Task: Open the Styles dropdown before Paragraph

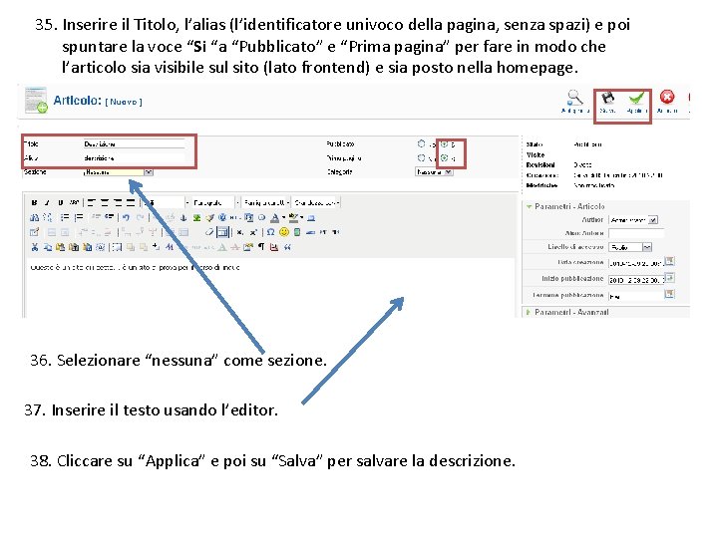Action: click(x=165, y=202)
